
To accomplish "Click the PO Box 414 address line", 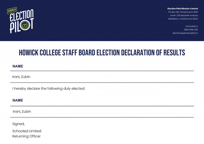I will pyautogui.click(x=183, y=12).
